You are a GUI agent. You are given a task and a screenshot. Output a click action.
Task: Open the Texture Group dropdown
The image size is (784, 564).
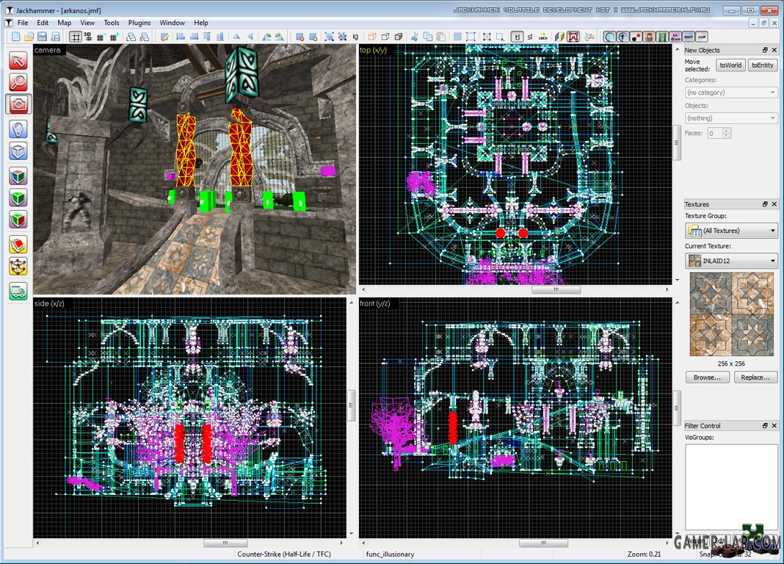[x=730, y=231]
